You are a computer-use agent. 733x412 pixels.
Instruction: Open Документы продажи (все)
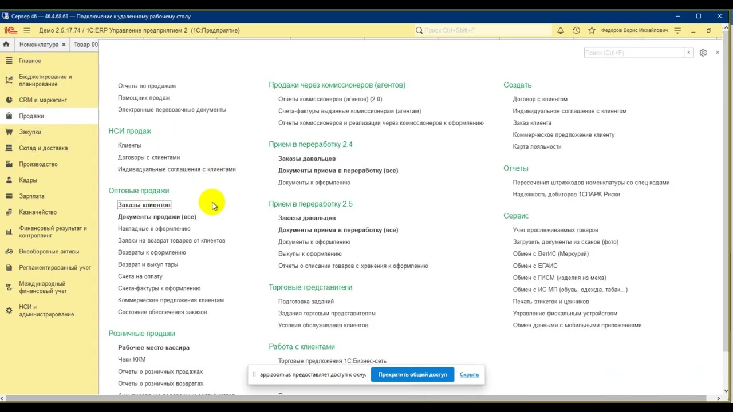[157, 217]
